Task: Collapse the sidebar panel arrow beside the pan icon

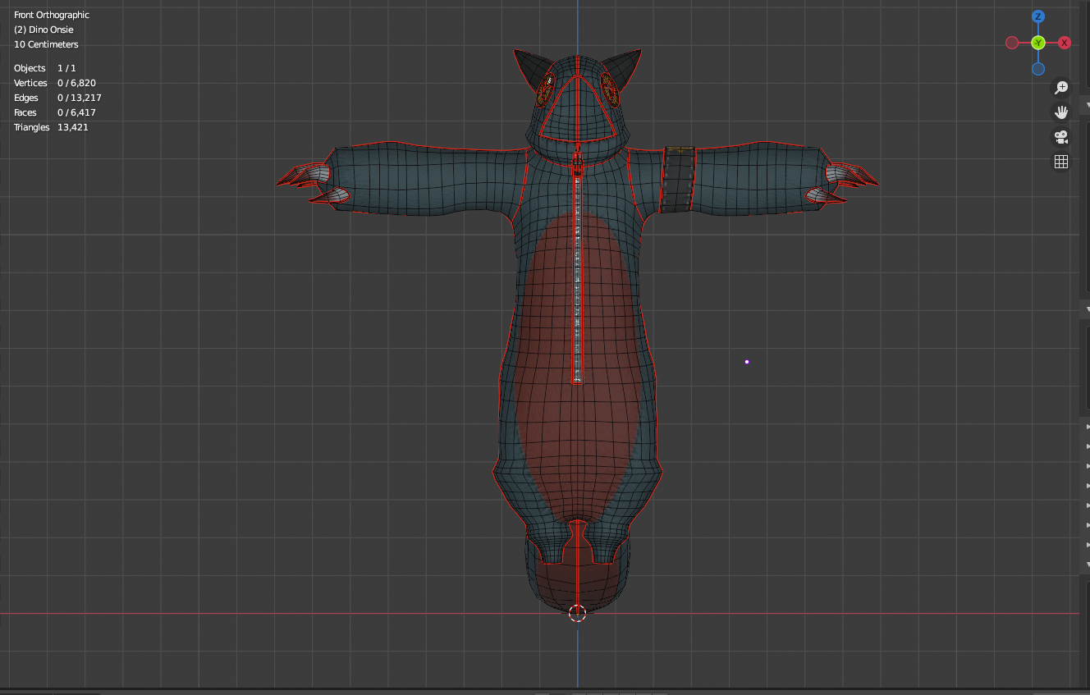Action: point(1087,106)
